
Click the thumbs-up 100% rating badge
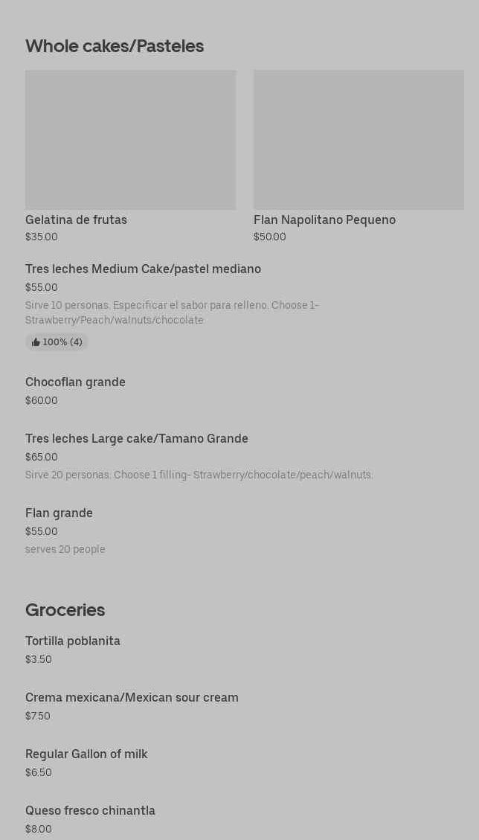57,342
